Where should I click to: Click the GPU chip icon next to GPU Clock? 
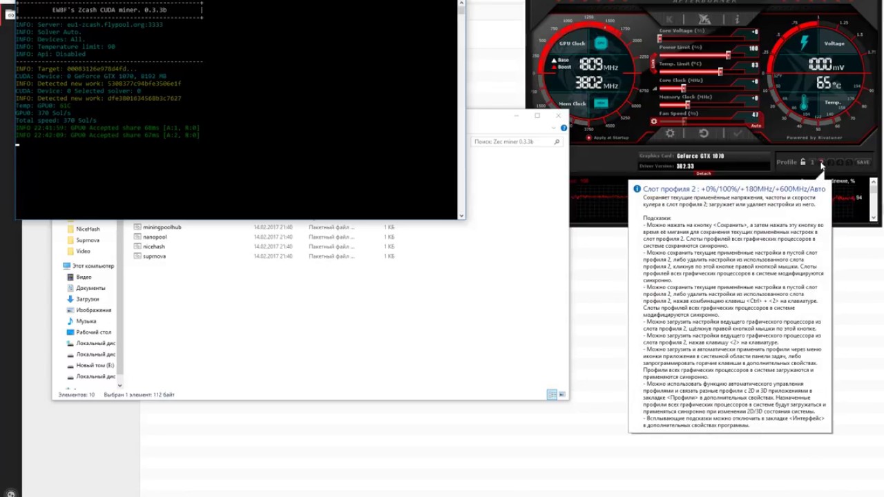(x=601, y=43)
